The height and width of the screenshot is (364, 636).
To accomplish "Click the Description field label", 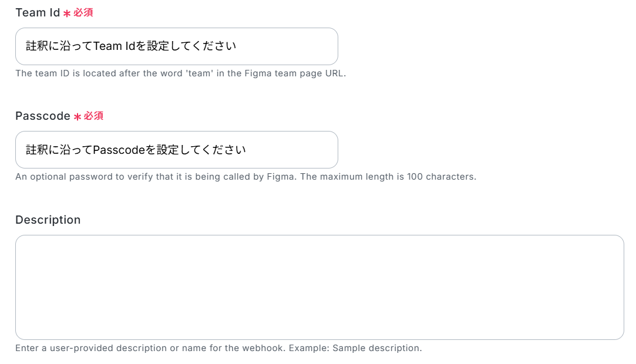I will tap(48, 220).
